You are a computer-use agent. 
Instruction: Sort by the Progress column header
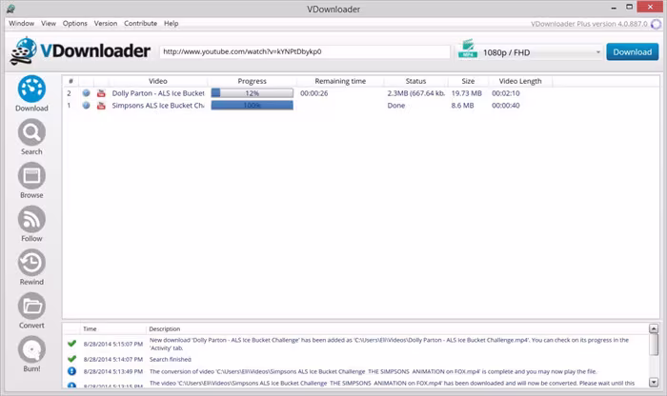(252, 81)
